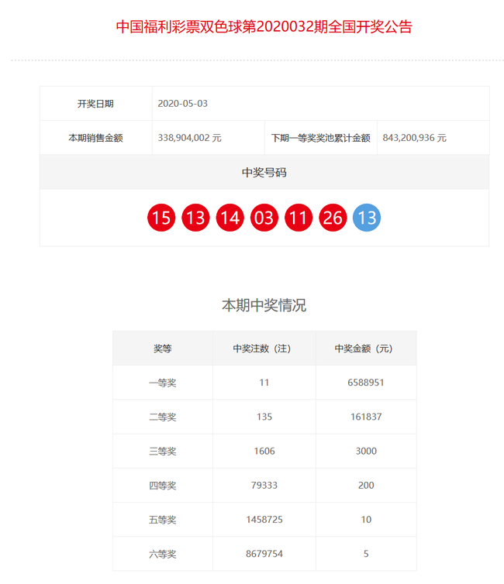Select first prize amount 6588951
The image size is (504, 584).
pos(366,383)
